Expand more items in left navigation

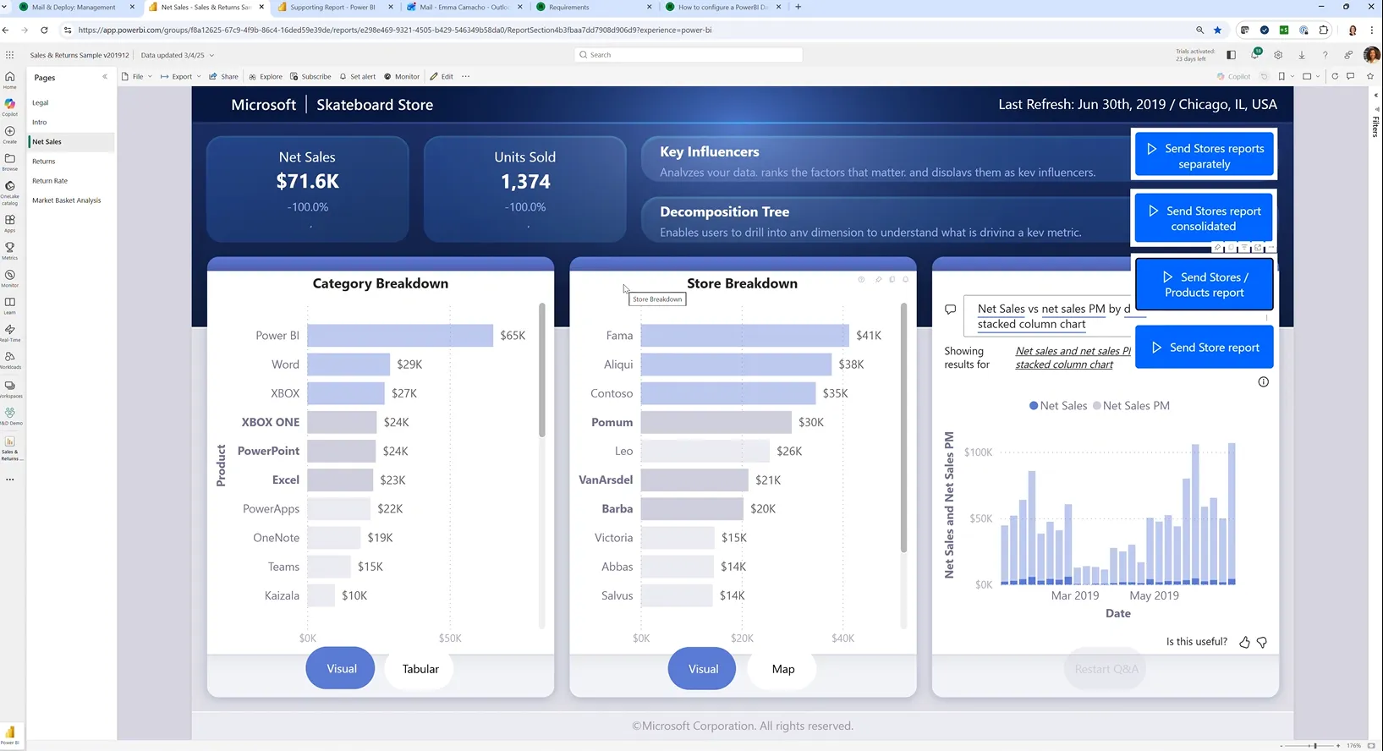click(9, 480)
